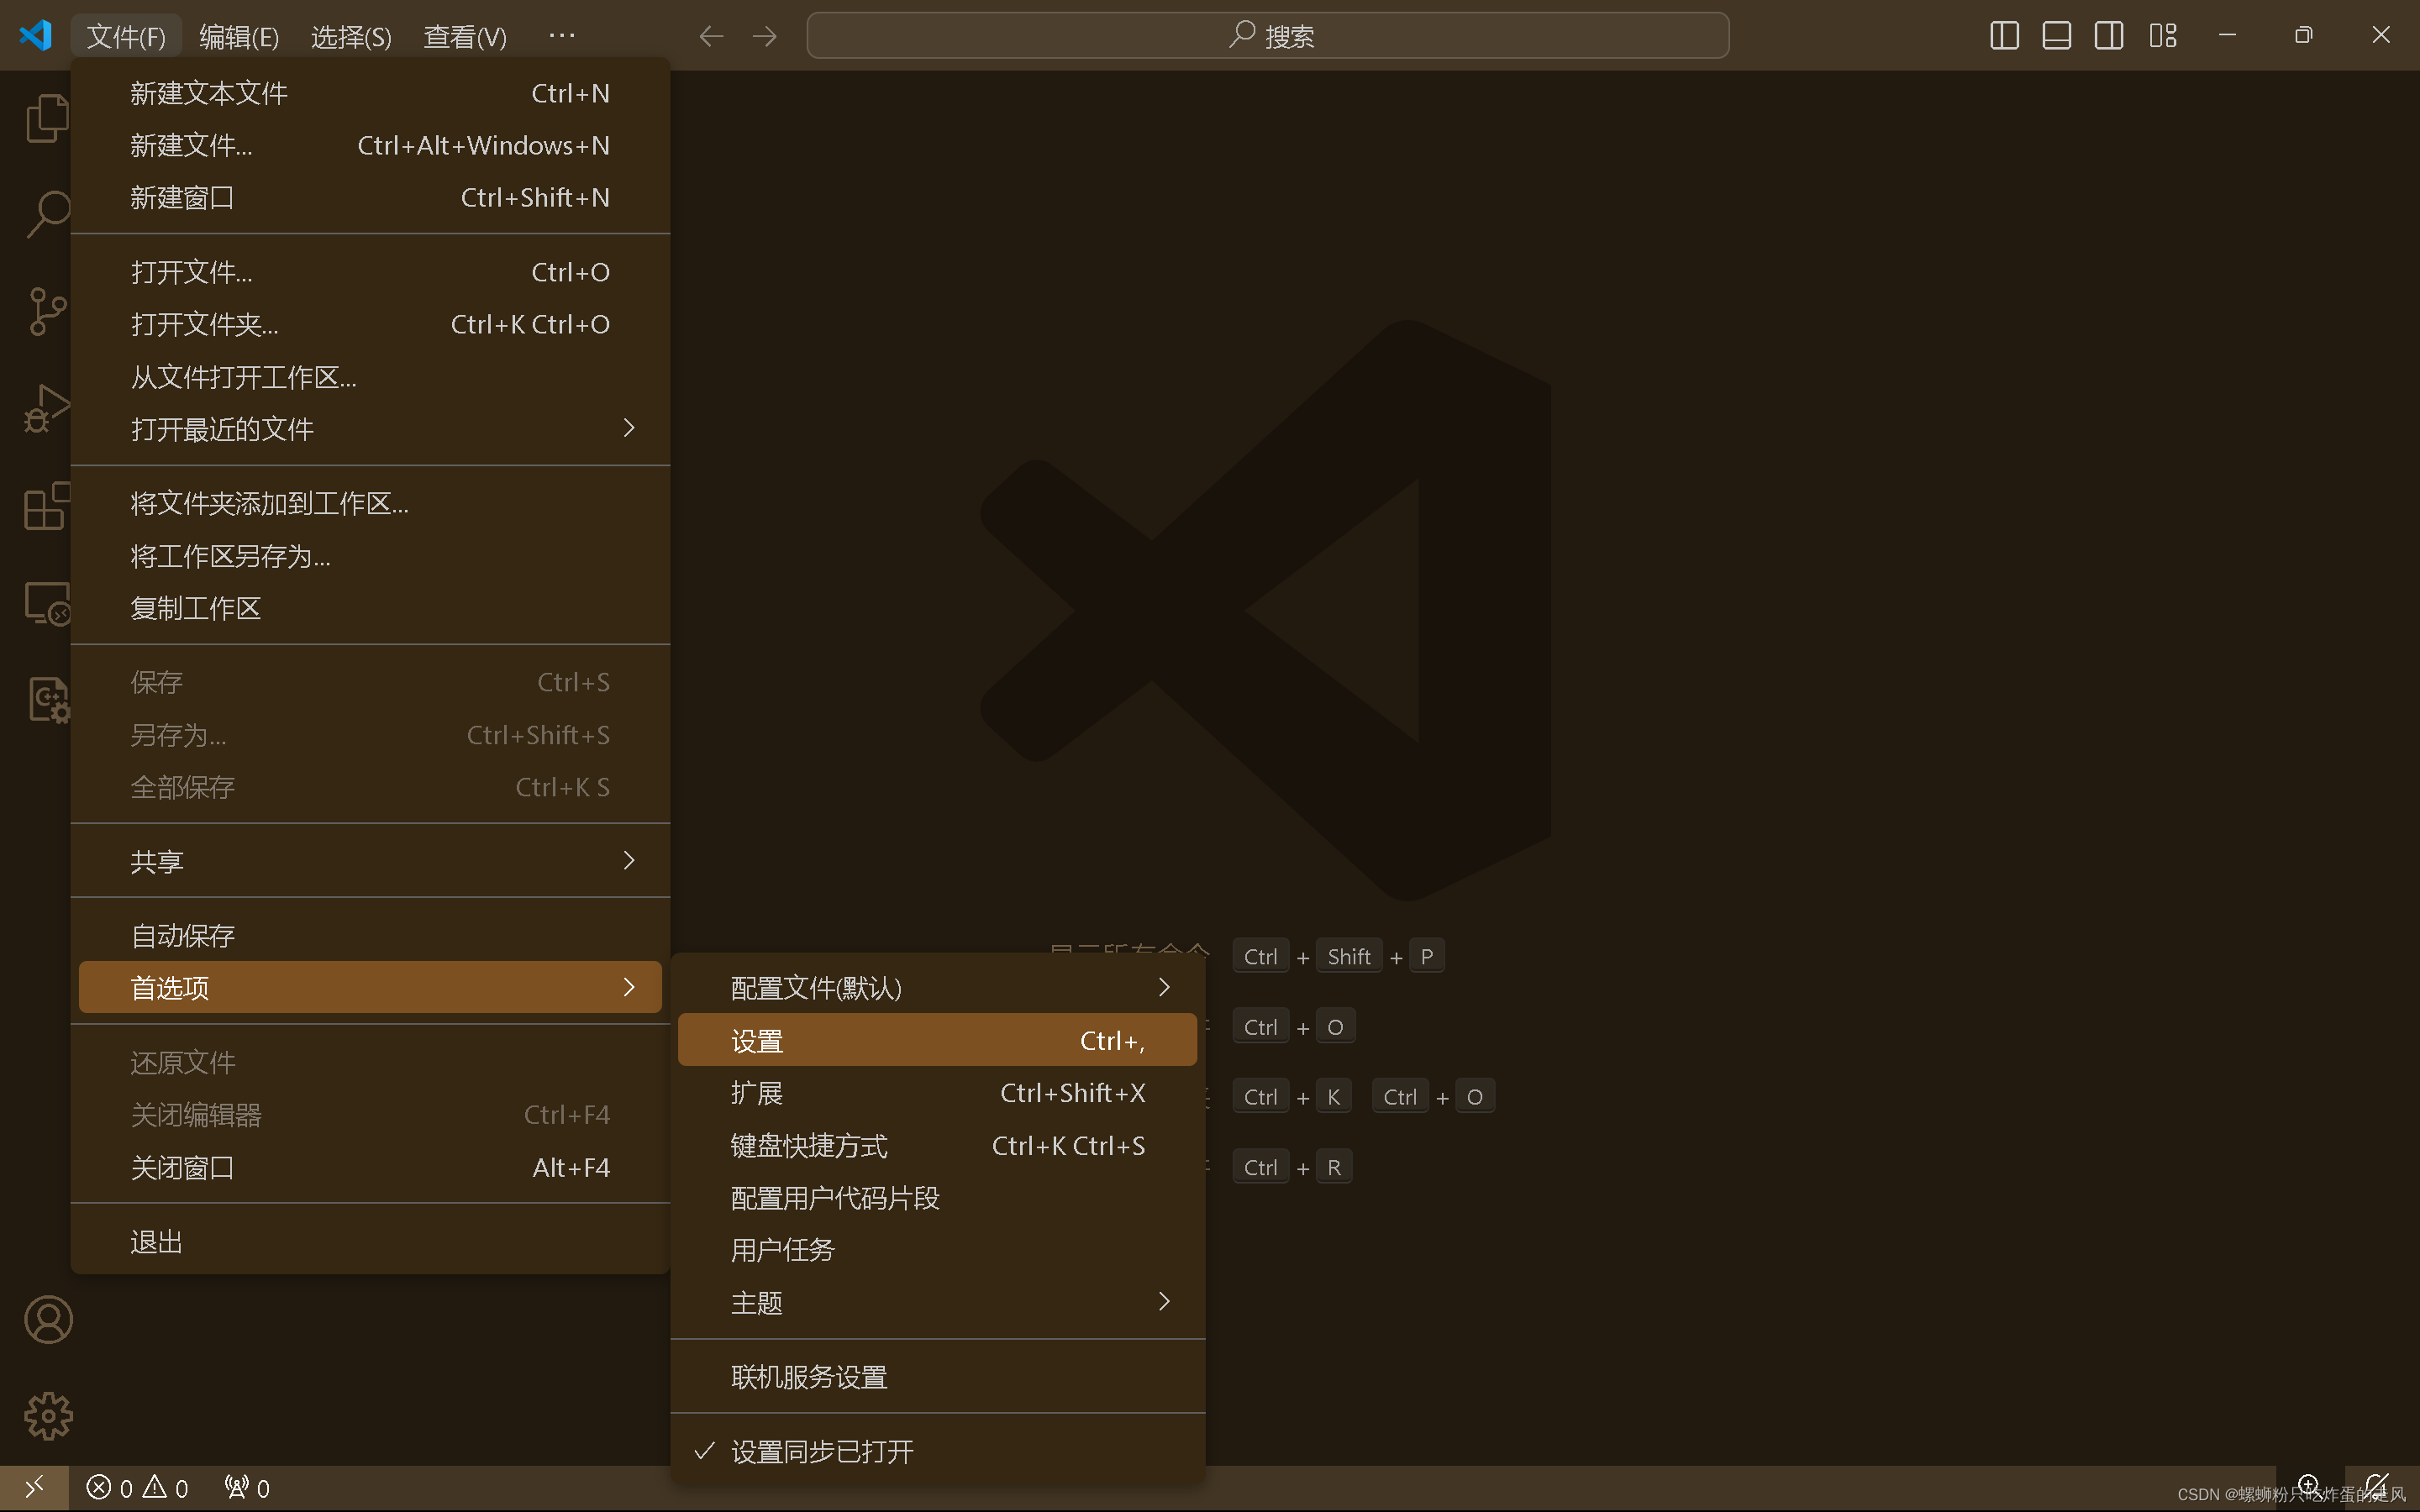The height and width of the screenshot is (1512, 2420).
Task: Select 将工作区另存为...
Action: (x=370, y=556)
